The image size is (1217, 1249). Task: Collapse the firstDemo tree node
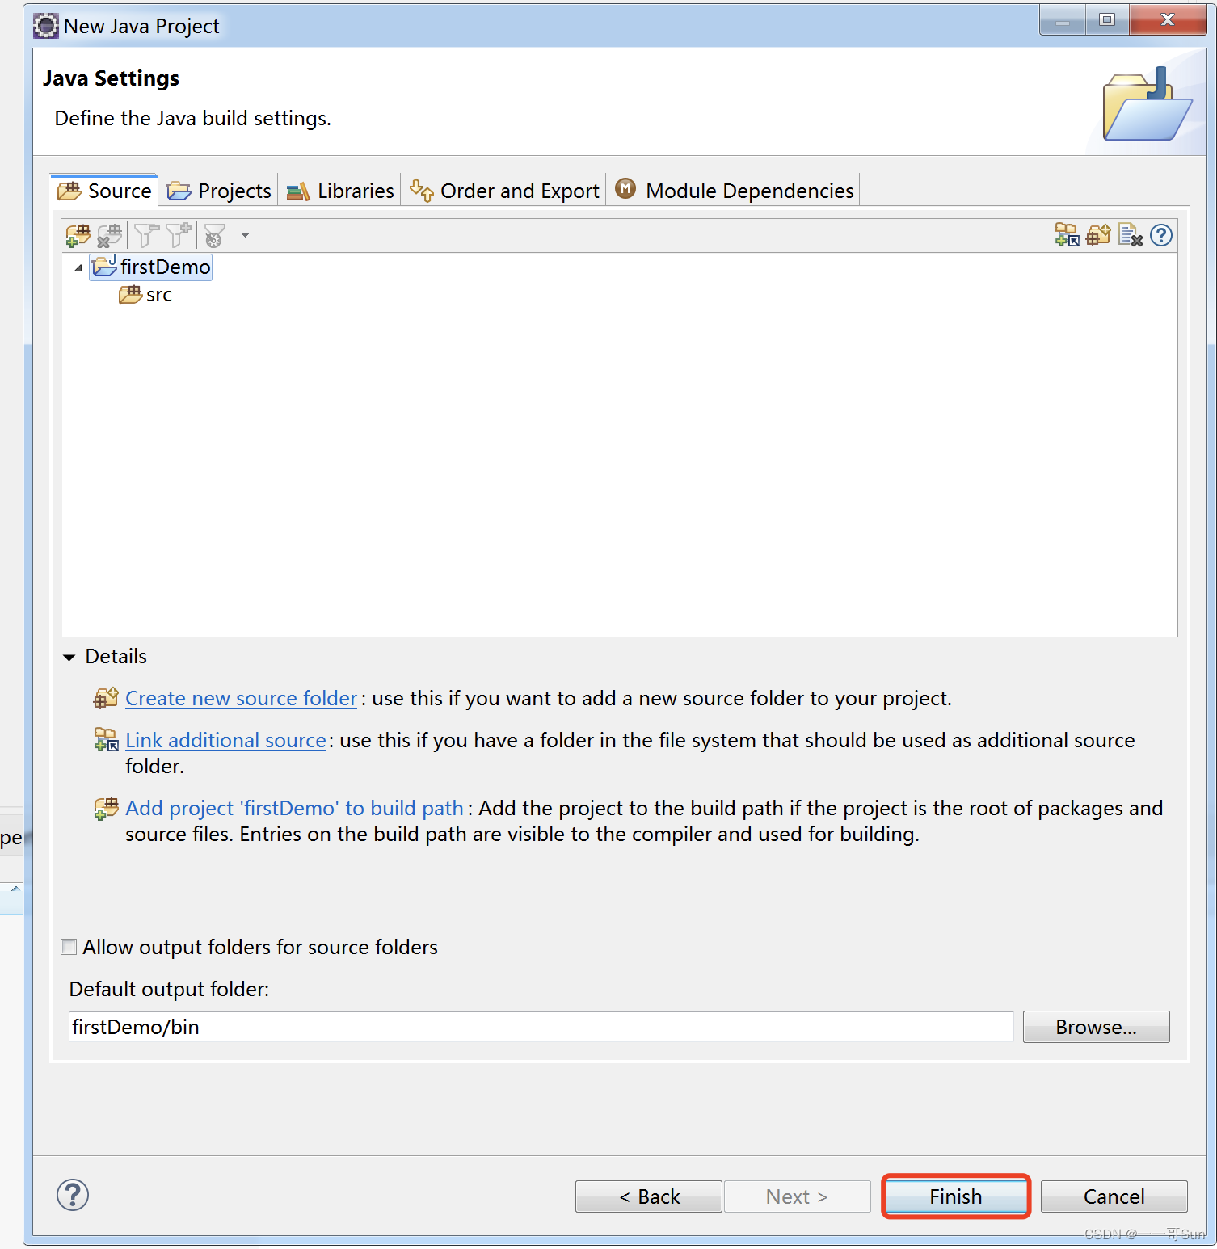tap(78, 267)
